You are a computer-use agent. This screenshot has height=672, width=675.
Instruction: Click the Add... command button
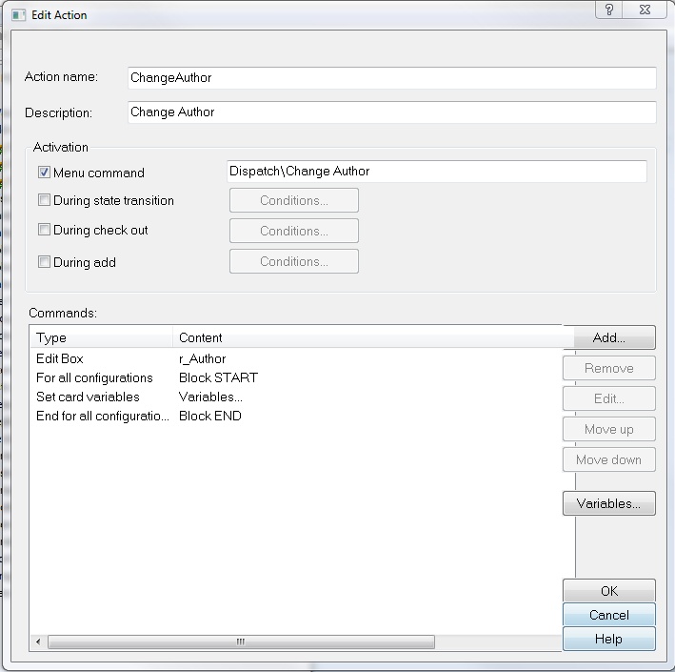(608, 337)
